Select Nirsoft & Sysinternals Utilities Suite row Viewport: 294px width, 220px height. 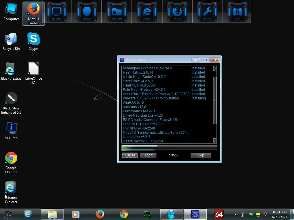pyautogui.click(x=156, y=133)
